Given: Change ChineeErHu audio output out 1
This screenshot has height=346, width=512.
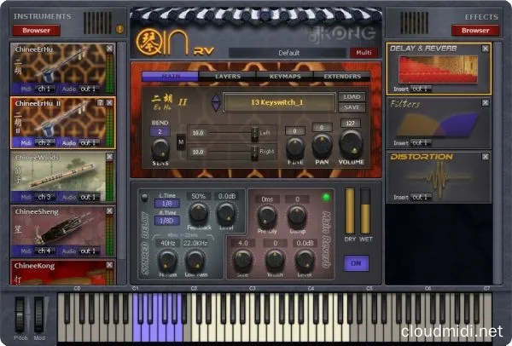Looking at the screenshot, I should pos(89,89).
